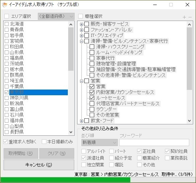Click the job tree scroll-up arrow

coord(189,25)
